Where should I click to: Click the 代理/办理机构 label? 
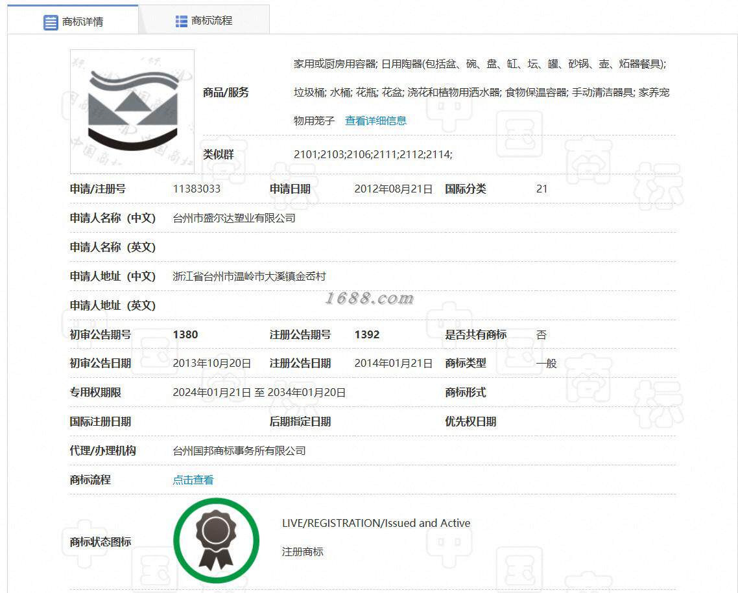102,451
